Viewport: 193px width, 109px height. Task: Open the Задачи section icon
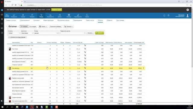click(87, 15)
